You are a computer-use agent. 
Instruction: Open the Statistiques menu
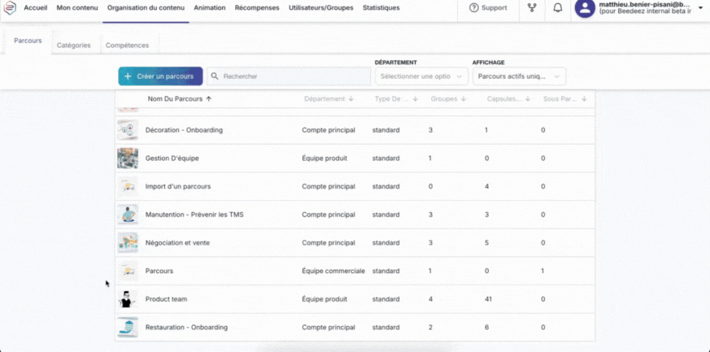(x=381, y=8)
